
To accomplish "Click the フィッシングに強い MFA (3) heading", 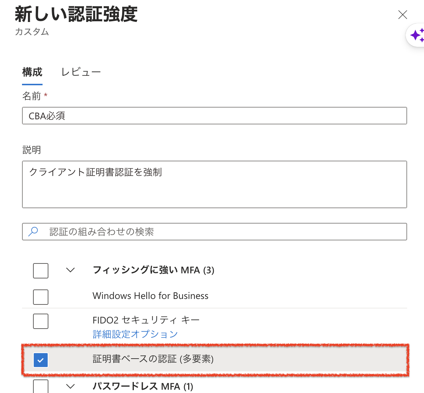I will coord(153,270).
